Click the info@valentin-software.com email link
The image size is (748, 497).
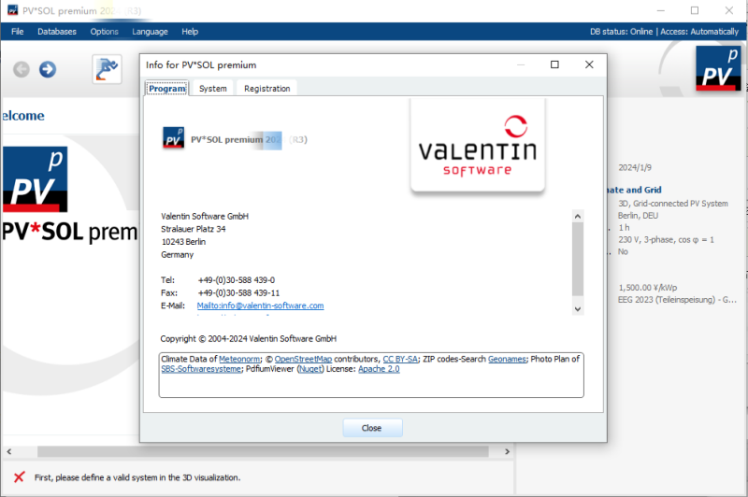(x=260, y=305)
